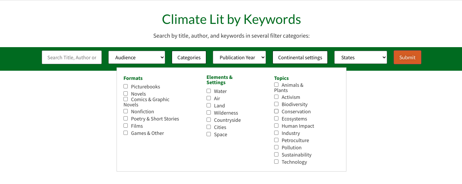Screen dimensions: 462x184
Task: Select the Space setting checkbox
Action: click(209, 134)
